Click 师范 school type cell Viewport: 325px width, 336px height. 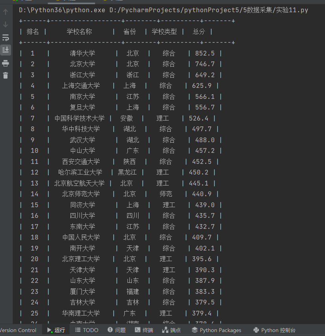pyautogui.click(x=166, y=194)
